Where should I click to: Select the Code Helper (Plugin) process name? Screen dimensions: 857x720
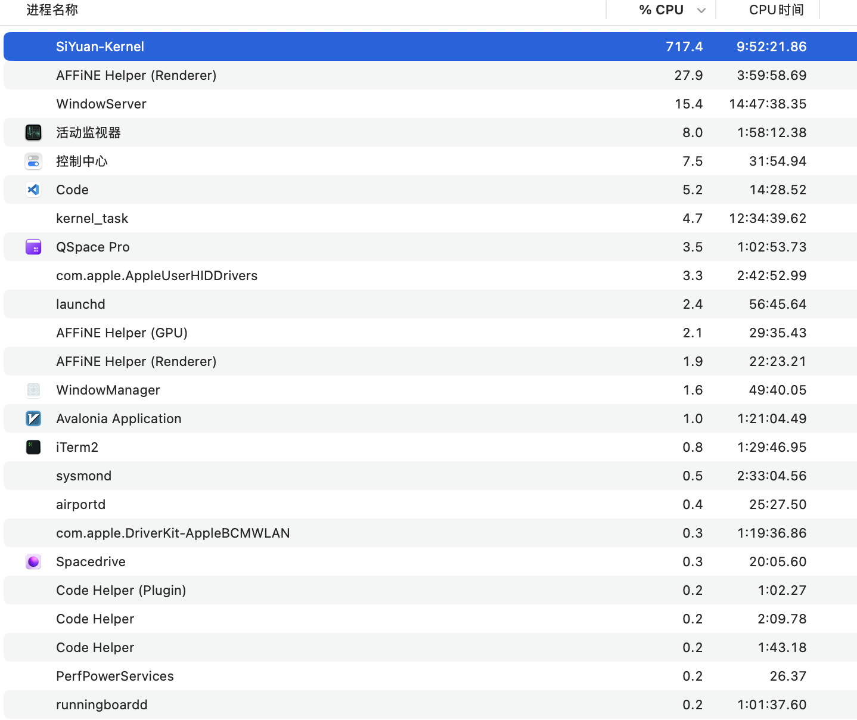coord(122,590)
